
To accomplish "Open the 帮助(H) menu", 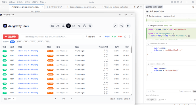I will pyautogui.click(x=43, y=2).
